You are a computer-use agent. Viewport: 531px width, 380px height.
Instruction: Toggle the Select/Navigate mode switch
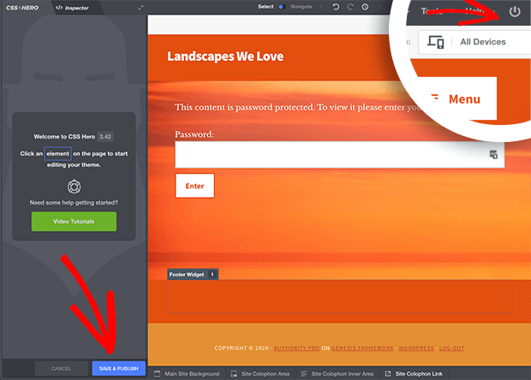pos(281,7)
